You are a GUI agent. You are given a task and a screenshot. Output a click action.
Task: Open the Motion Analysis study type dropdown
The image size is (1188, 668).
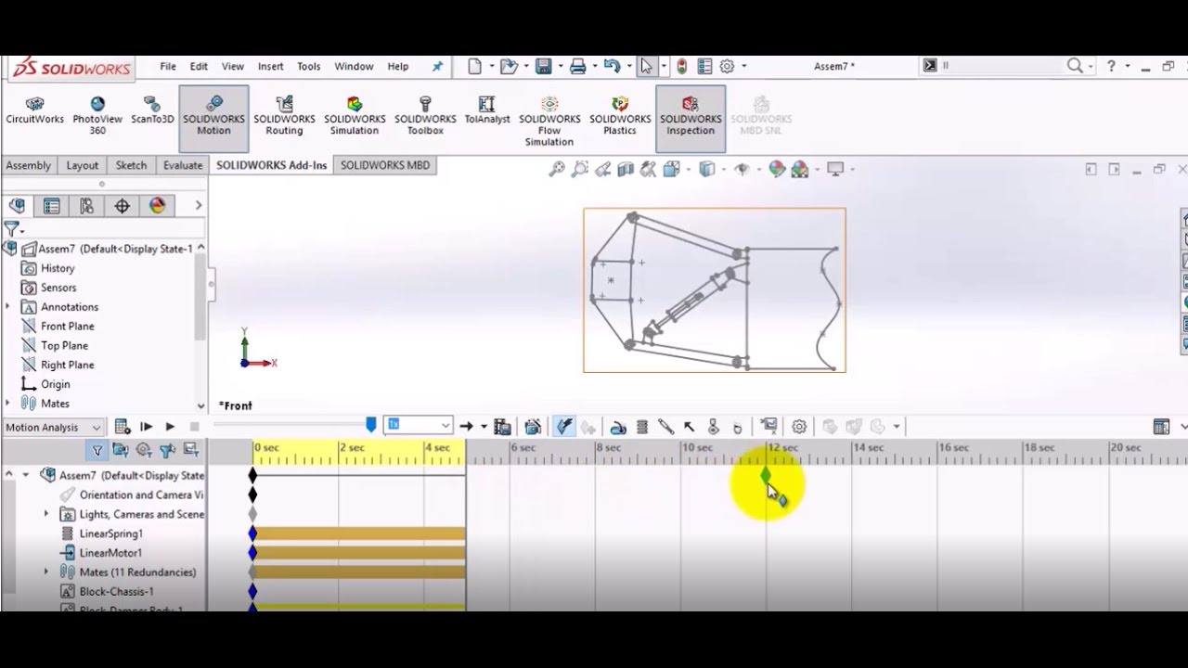click(x=53, y=427)
